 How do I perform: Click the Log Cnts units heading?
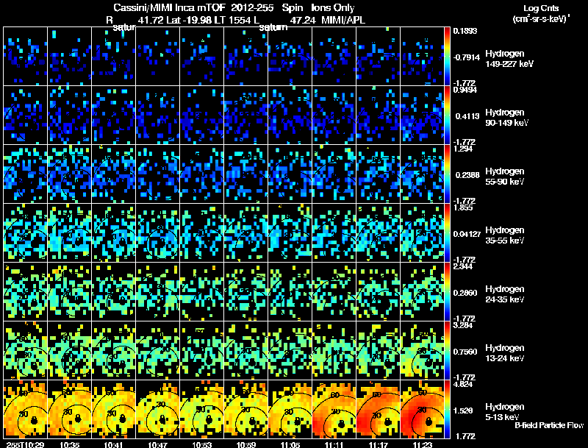[541, 8]
